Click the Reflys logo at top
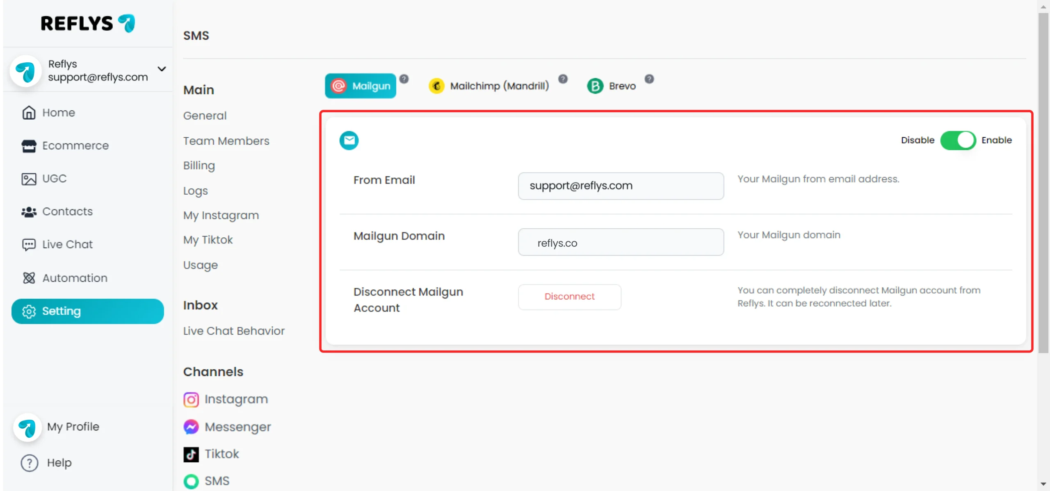The height and width of the screenshot is (491, 1050). click(x=88, y=23)
